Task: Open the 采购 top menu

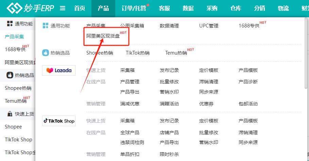Action: point(212,8)
